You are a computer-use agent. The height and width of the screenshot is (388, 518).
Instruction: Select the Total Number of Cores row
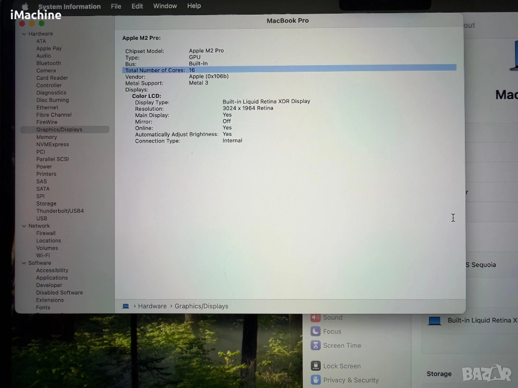[288, 70]
